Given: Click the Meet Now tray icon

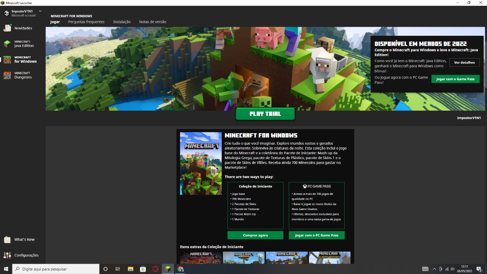Looking at the screenshot, I should pyautogui.click(x=441, y=269).
